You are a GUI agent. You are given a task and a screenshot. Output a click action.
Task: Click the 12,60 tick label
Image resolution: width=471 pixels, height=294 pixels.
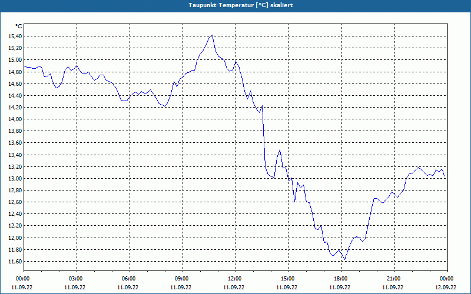click(15, 202)
